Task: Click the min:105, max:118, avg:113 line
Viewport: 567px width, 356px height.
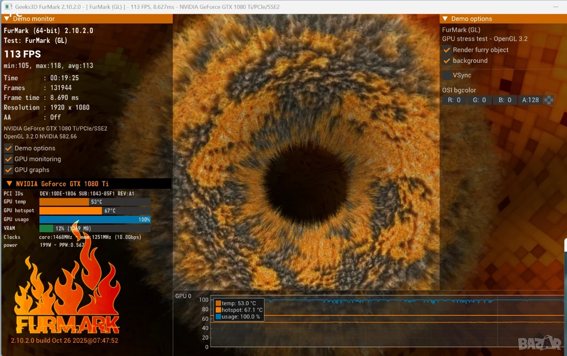Action: pyautogui.click(x=48, y=65)
